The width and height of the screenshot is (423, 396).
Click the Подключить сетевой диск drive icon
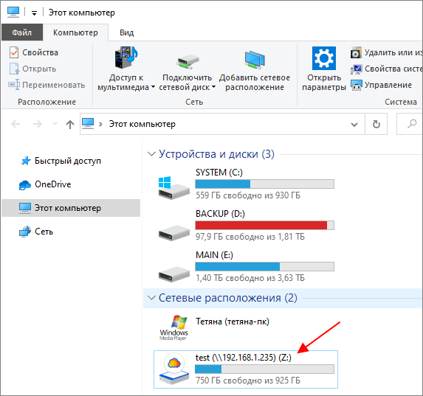(188, 61)
